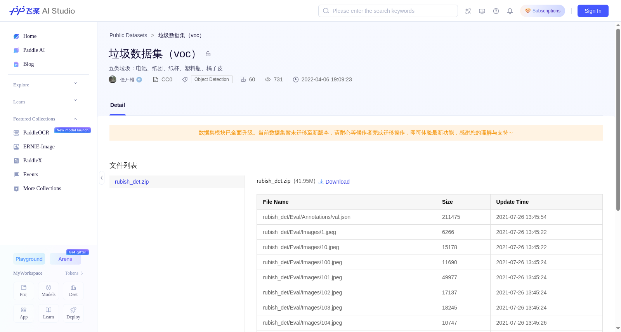The height and width of the screenshot is (332, 621).
Task: Click rubish_det/Eval/Images/101.jpeg file name
Action: 302,277
